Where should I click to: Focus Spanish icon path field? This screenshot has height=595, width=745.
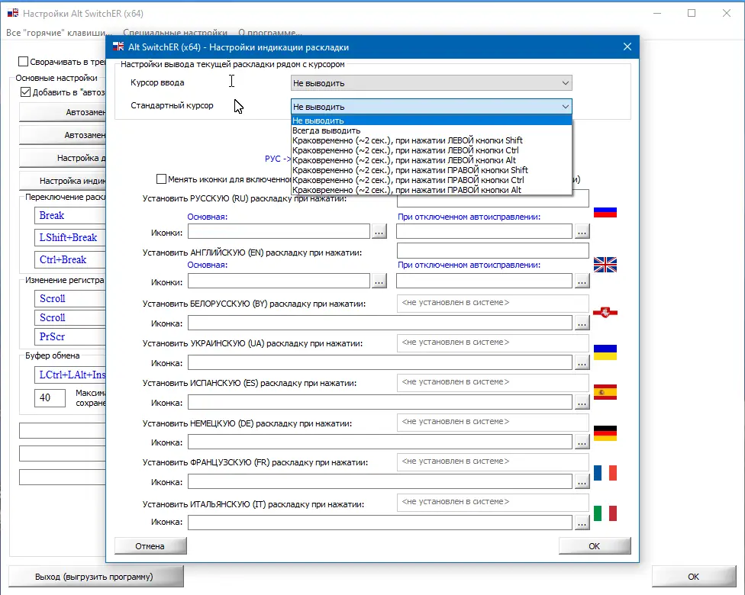point(380,403)
